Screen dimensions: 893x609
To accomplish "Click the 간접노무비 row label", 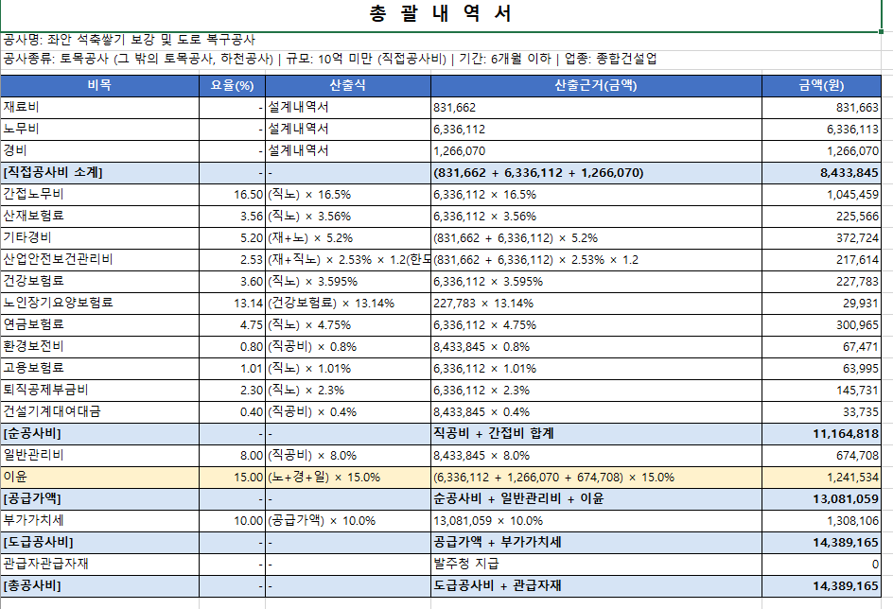I will 99,195.
